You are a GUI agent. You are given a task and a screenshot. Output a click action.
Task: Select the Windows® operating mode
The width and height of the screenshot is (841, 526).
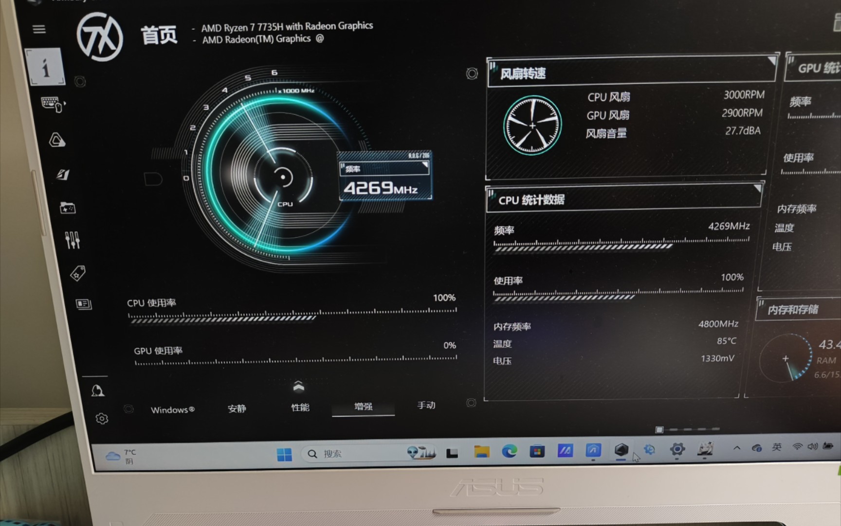tap(173, 410)
